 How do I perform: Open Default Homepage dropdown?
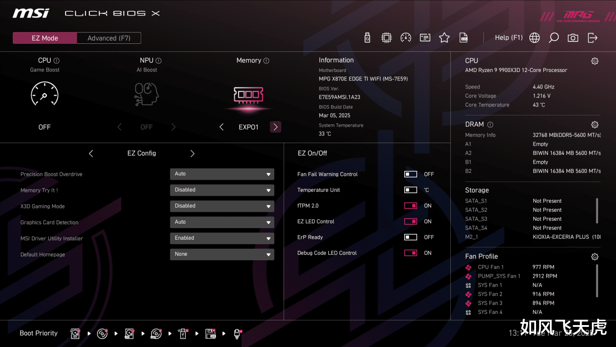[x=222, y=254]
